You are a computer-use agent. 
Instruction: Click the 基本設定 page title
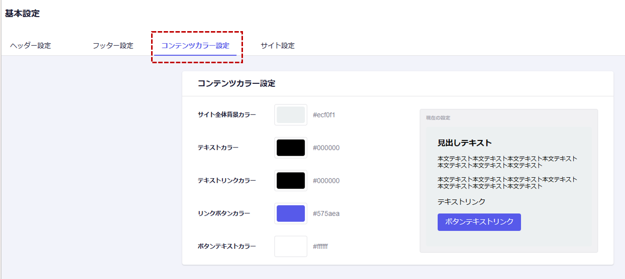click(x=23, y=14)
